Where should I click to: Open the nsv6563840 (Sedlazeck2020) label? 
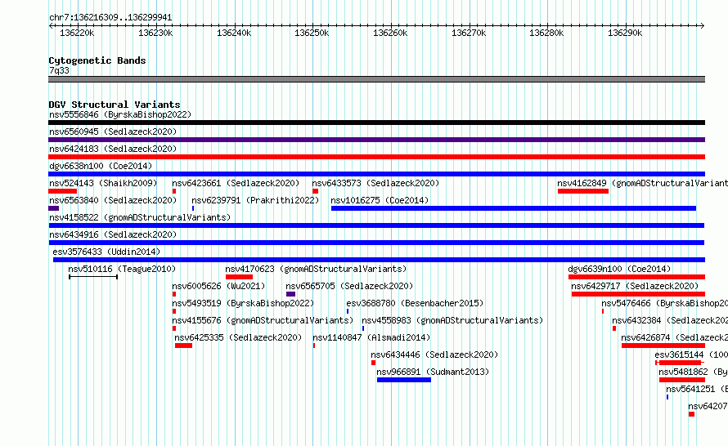click(x=113, y=200)
